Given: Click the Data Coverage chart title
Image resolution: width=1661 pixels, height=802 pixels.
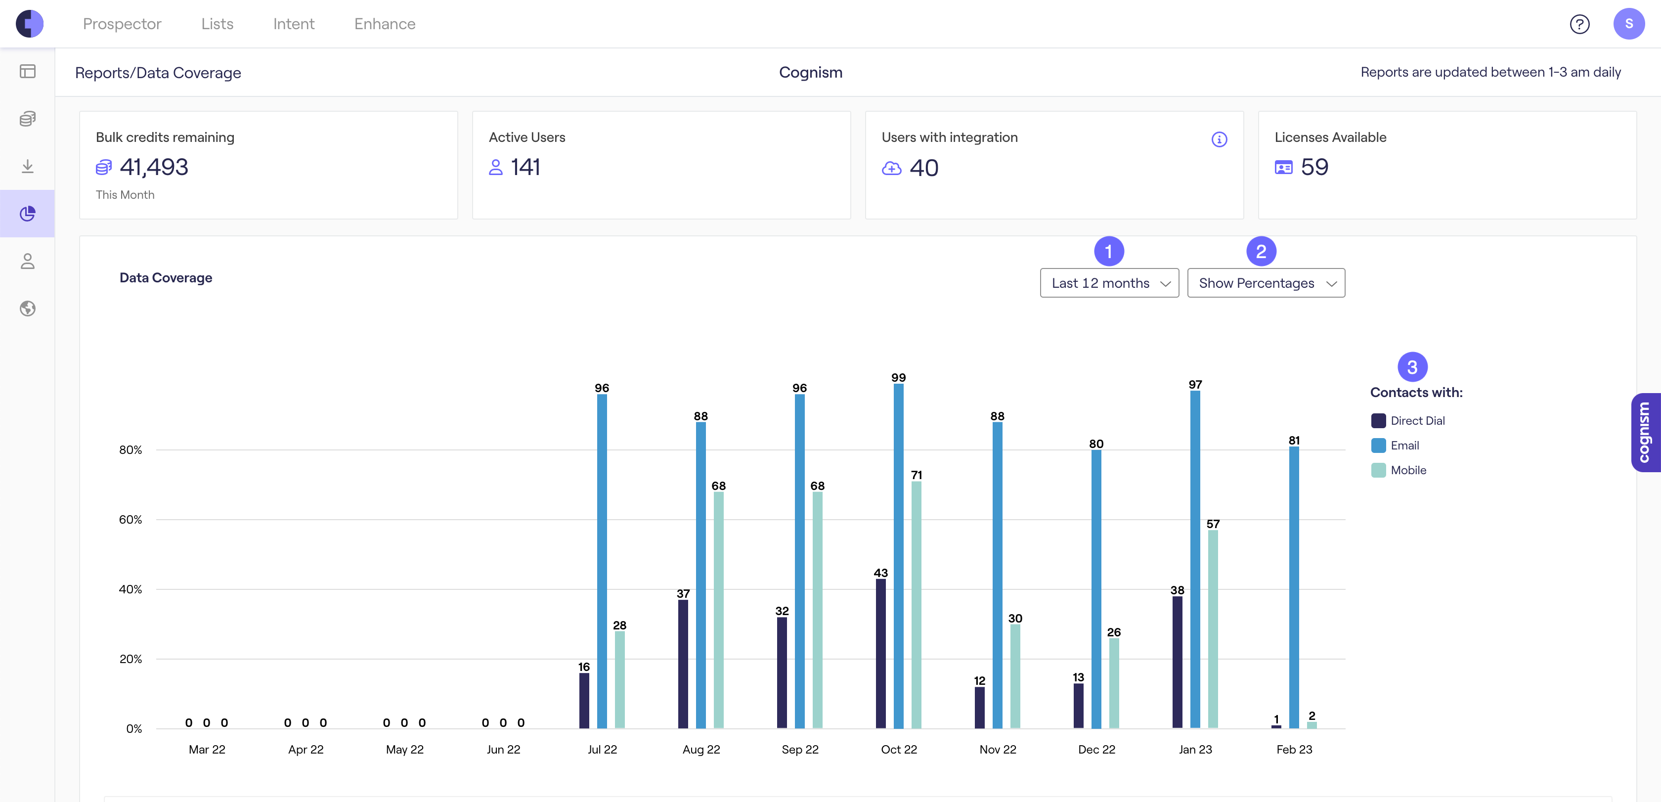Looking at the screenshot, I should pyautogui.click(x=166, y=278).
